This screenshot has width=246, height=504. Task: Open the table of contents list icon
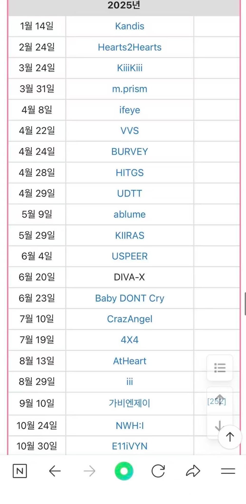[x=220, y=368]
